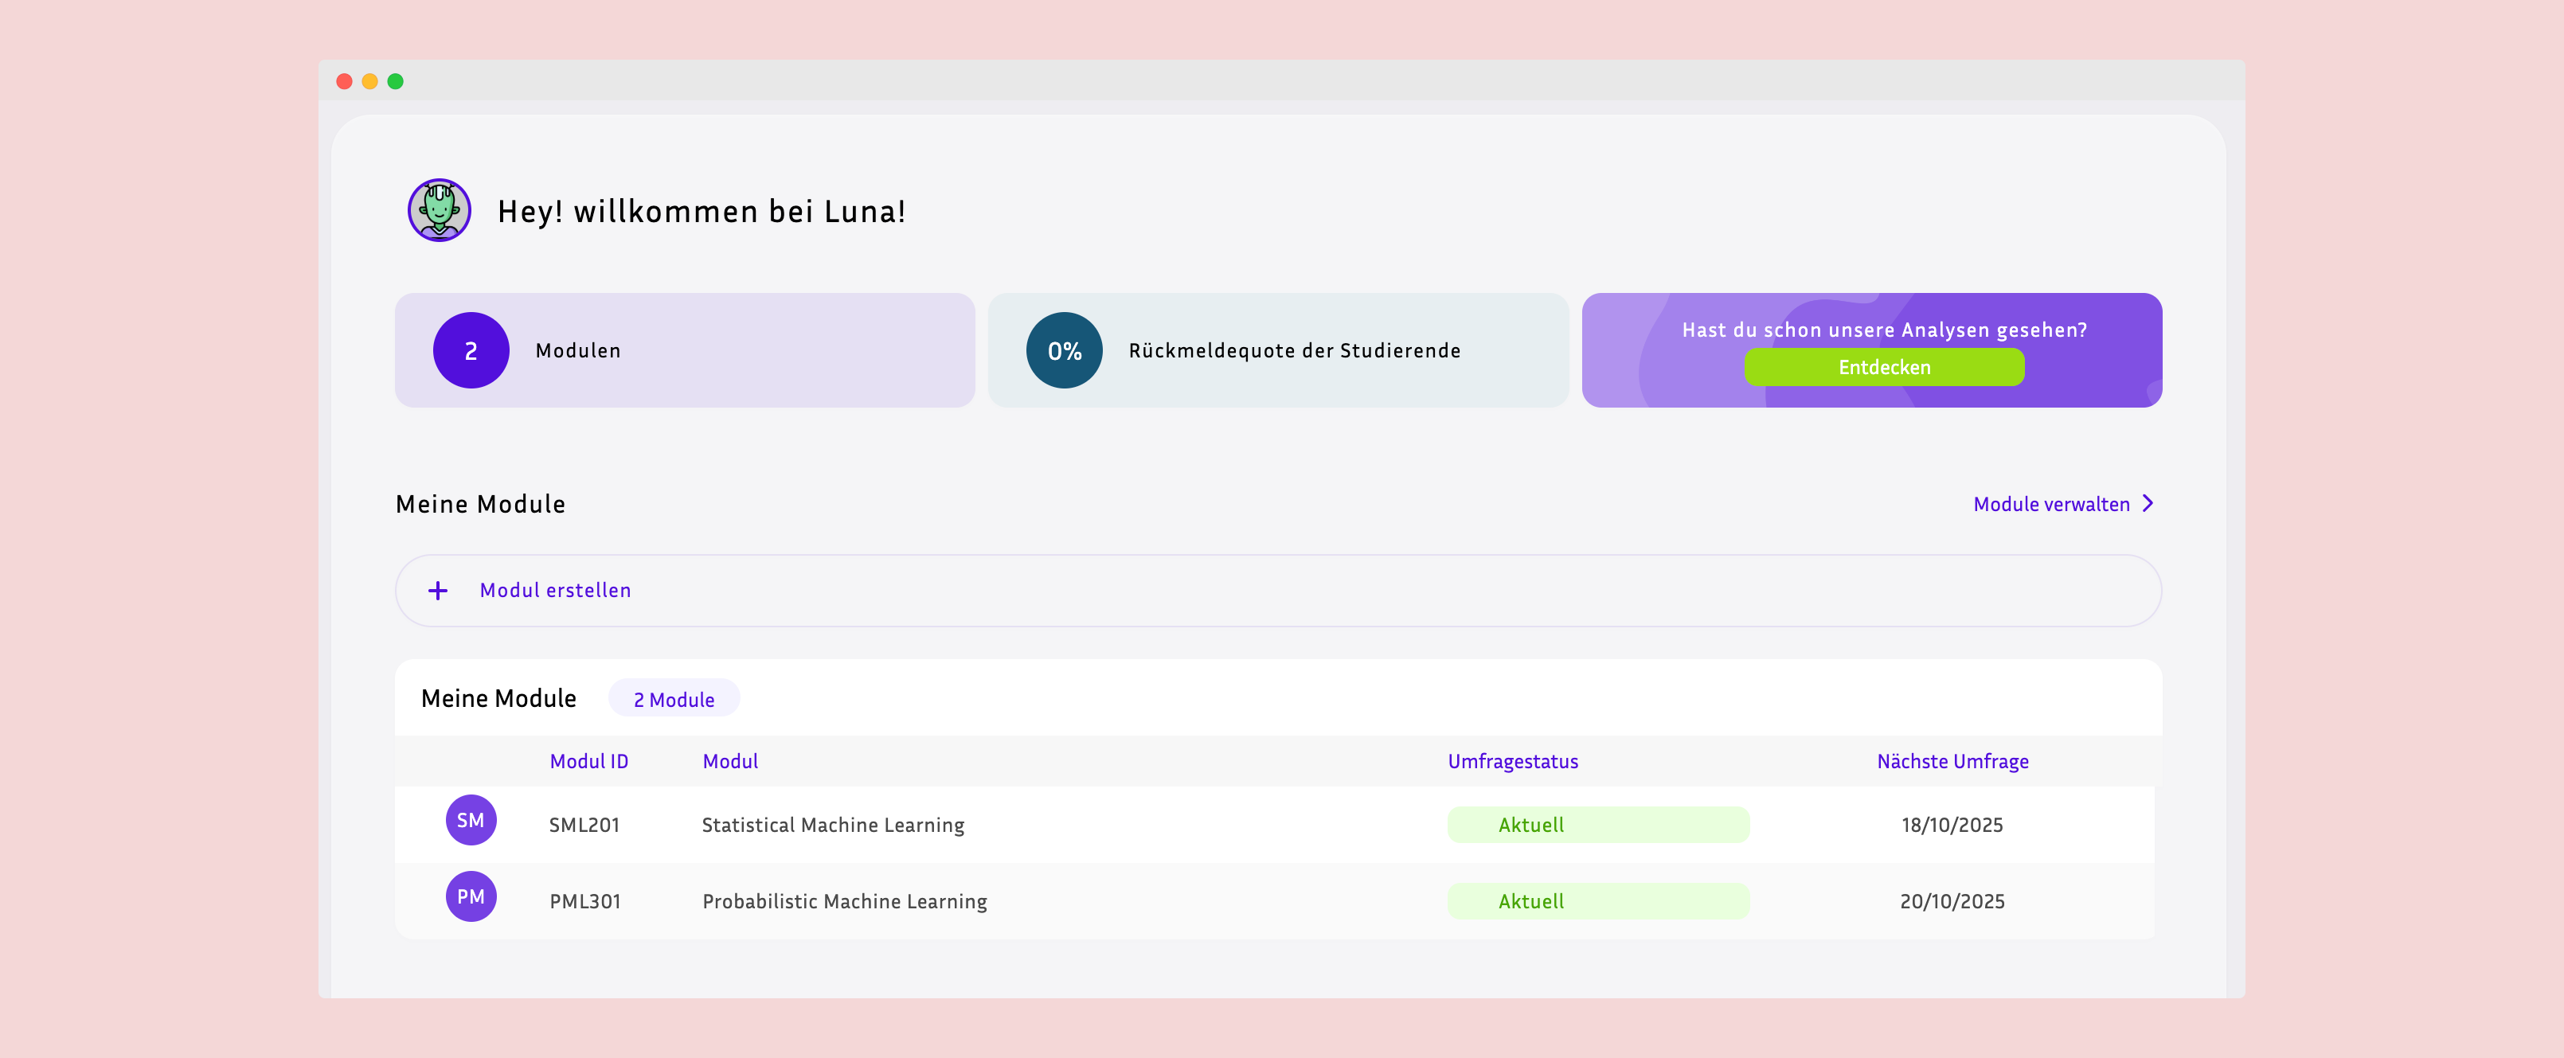
Task: Select the 'Modul ID' column header
Action: tap(589, 761)
